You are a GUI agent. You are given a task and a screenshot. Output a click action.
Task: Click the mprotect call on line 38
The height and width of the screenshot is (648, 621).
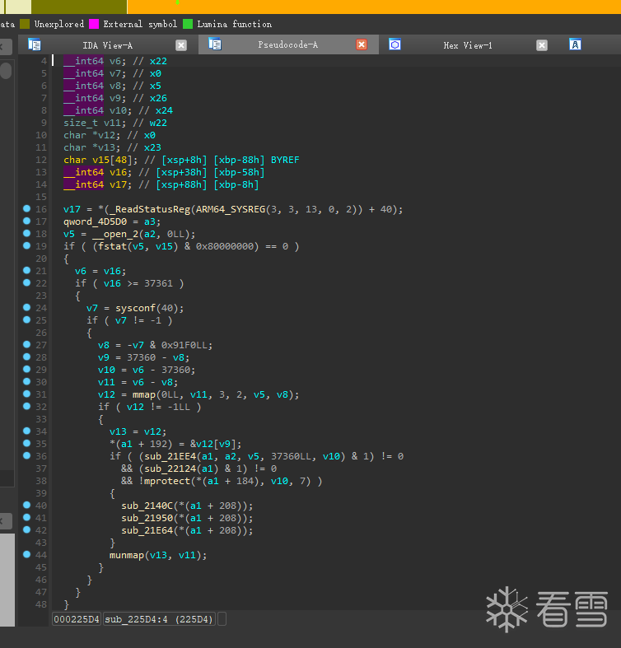point(167,481)
